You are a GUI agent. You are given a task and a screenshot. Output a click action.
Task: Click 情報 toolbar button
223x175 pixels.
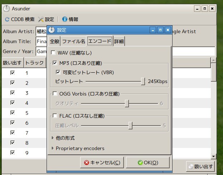[x=70, y=19]
